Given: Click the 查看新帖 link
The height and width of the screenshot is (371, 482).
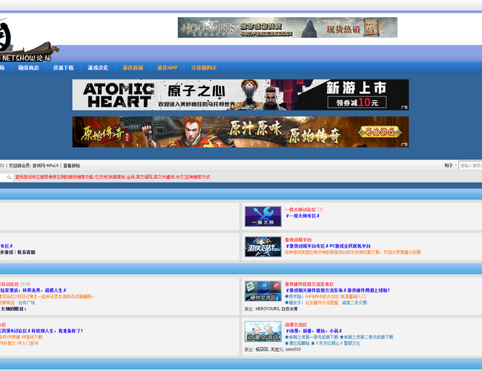Looking at the screenshot, I should [x=72, y=165].
